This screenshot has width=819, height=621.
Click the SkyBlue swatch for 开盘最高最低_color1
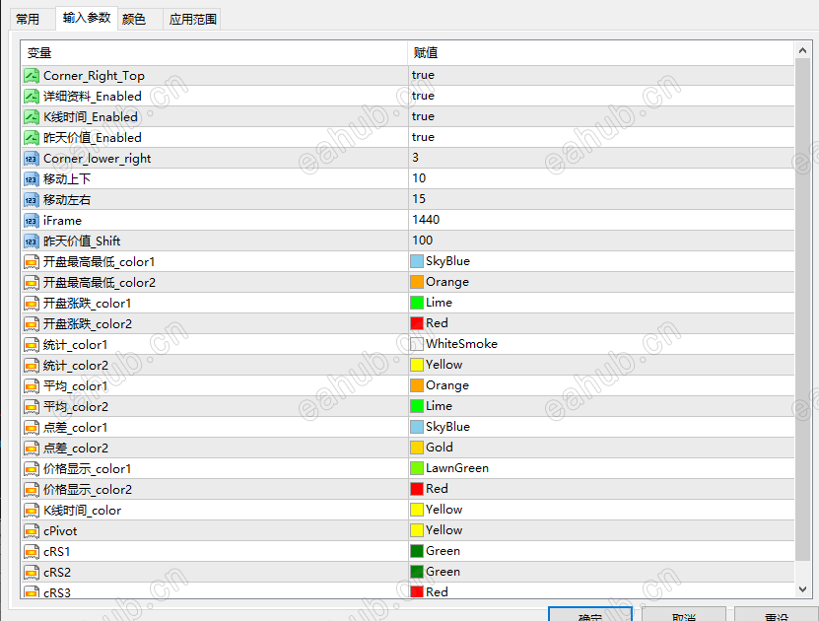click(417, 261)
